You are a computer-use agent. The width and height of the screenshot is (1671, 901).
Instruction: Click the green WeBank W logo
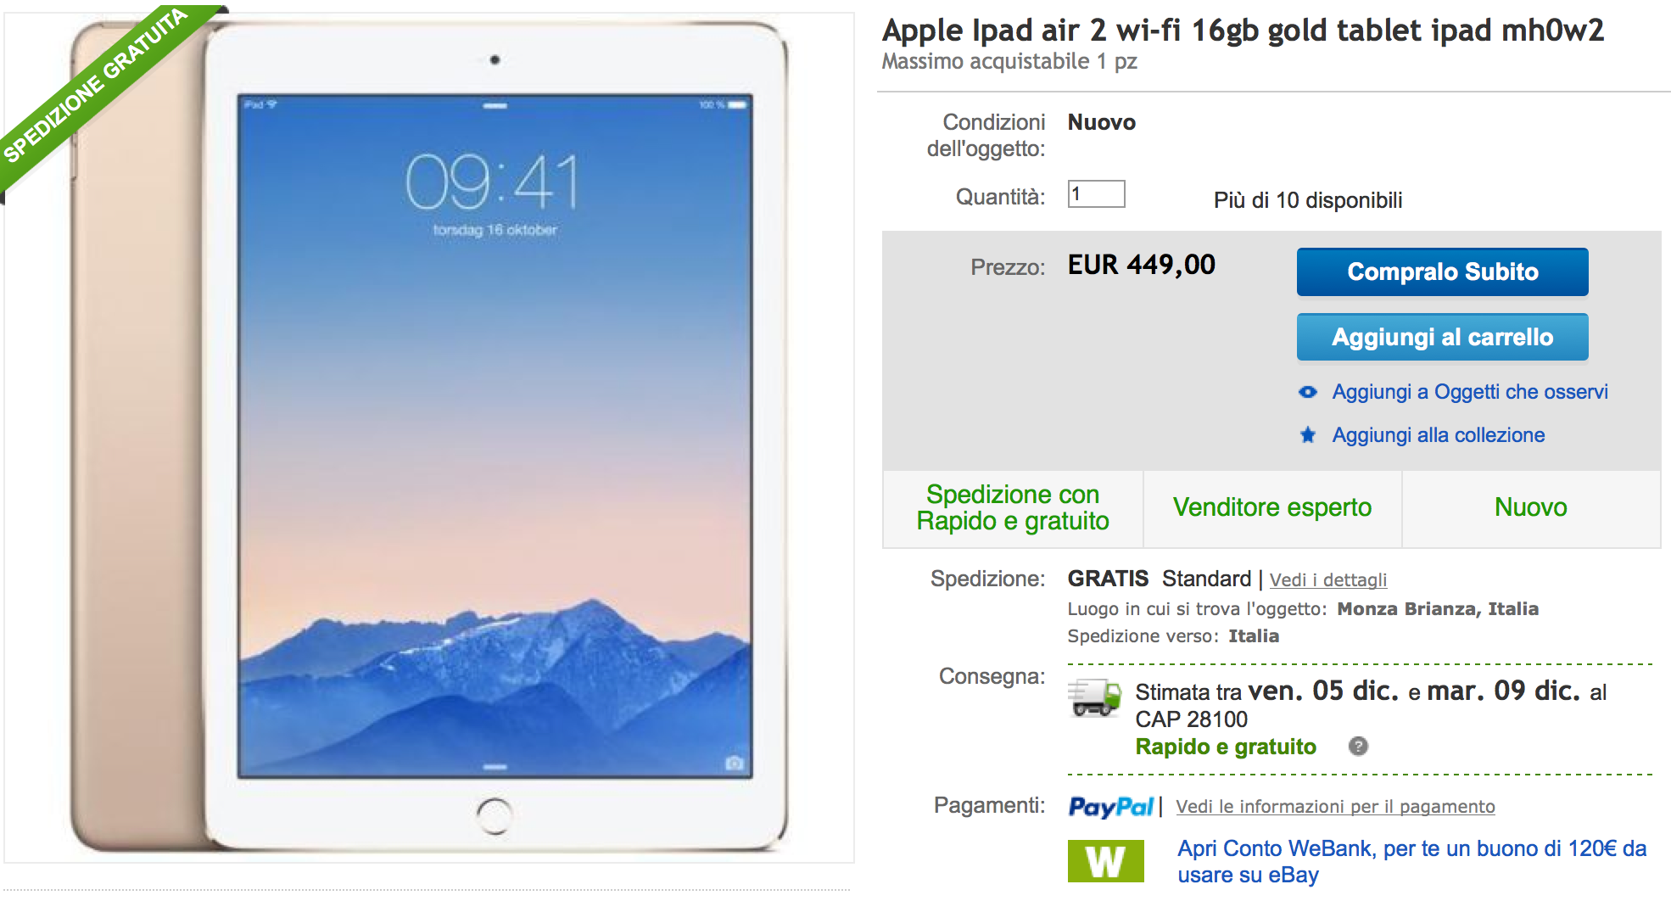click(x=1105, y=861)
